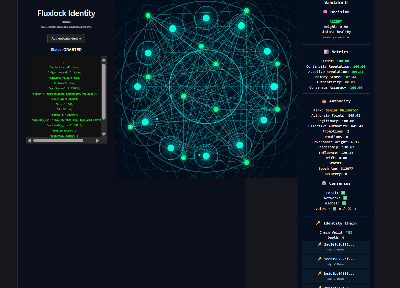This screenshot has height=288, width=400.
Task: Click the green check next to Global
Action: pyautogui.click(x=344, y=203)
